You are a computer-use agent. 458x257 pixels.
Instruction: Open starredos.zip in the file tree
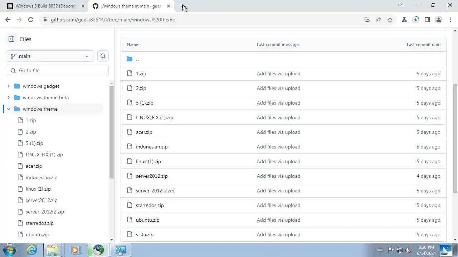39,223
